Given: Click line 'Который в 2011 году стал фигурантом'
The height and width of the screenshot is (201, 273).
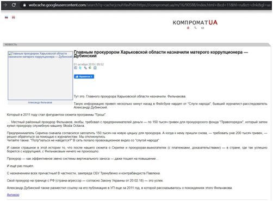Looking at the screenshot, I should (57, 115).
